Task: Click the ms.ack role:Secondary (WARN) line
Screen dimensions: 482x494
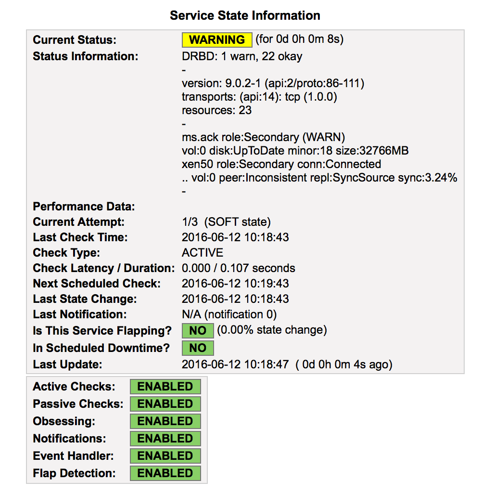Action: (263, 137)
